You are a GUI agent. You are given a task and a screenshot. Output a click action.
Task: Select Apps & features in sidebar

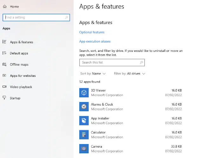tap(21, 42)
